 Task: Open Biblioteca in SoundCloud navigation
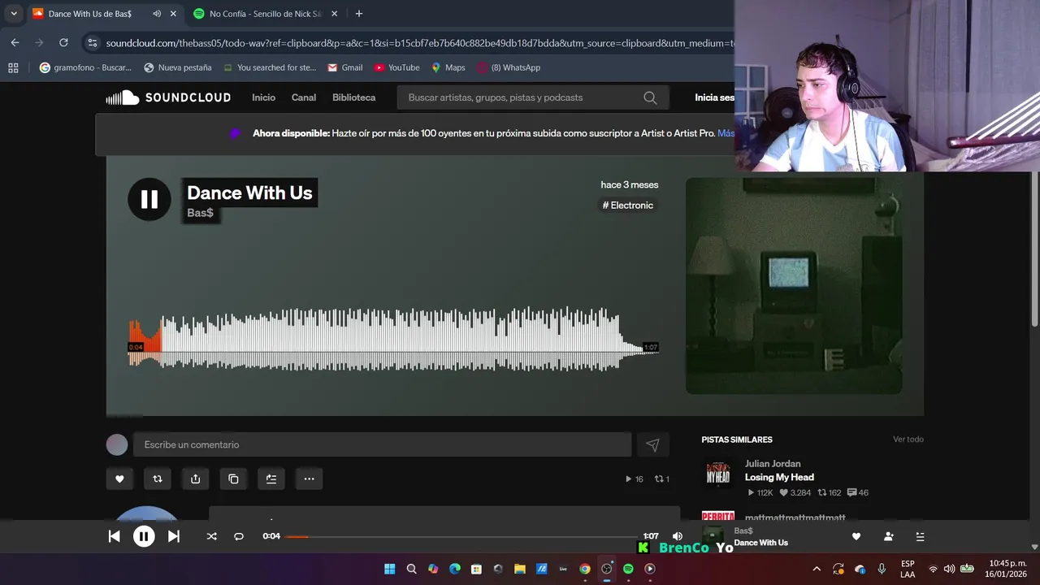pos(353,97)
